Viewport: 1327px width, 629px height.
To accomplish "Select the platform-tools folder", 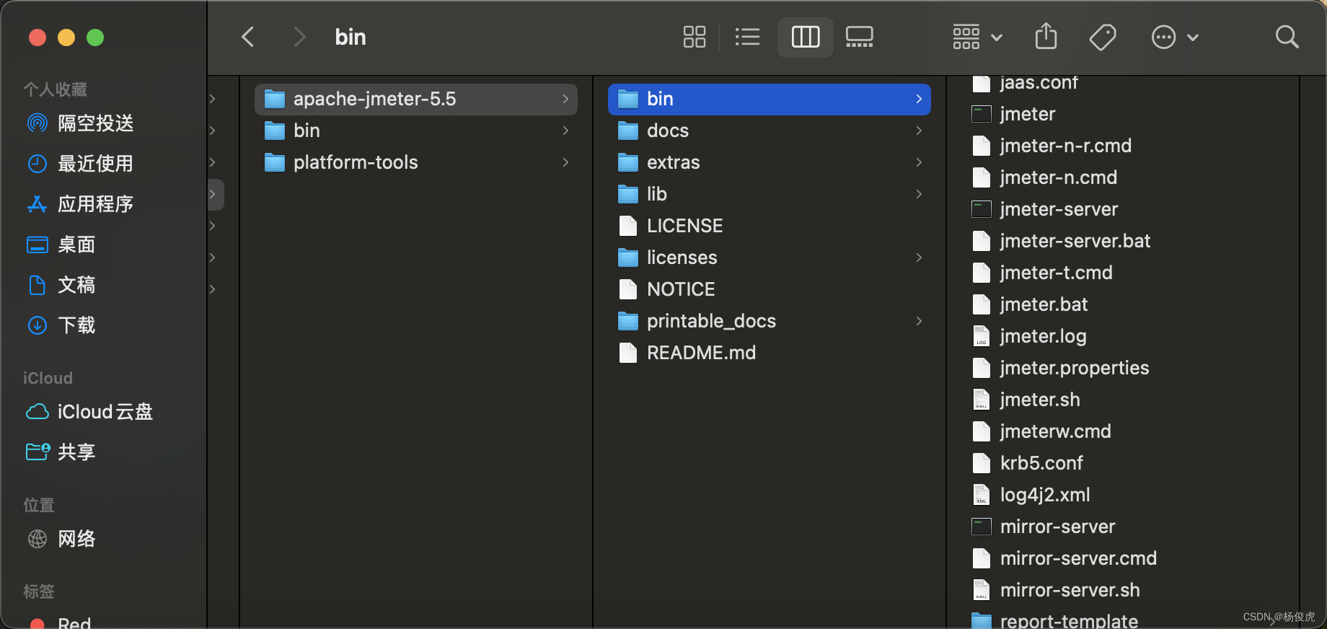I will click(x=416, y=162).
